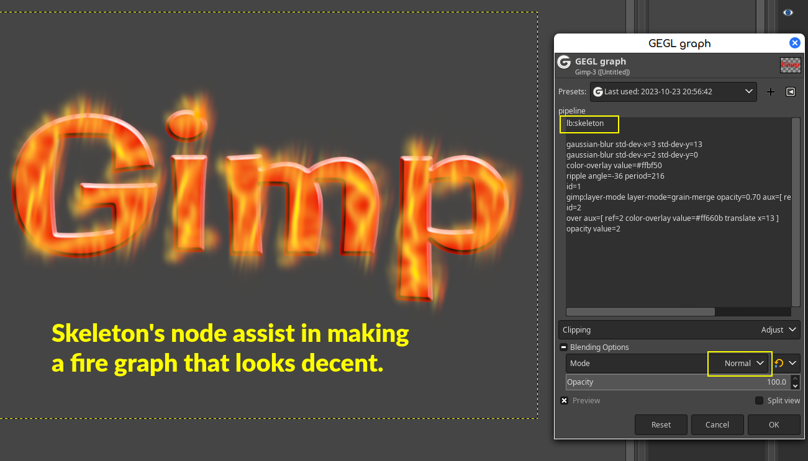This screenshot has height=461, width=808.
Task: Confirm the graph with OK
Action: pos(774,425)
